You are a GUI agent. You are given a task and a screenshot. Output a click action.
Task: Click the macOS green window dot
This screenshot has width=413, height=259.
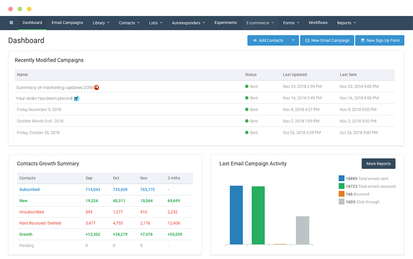20,9
